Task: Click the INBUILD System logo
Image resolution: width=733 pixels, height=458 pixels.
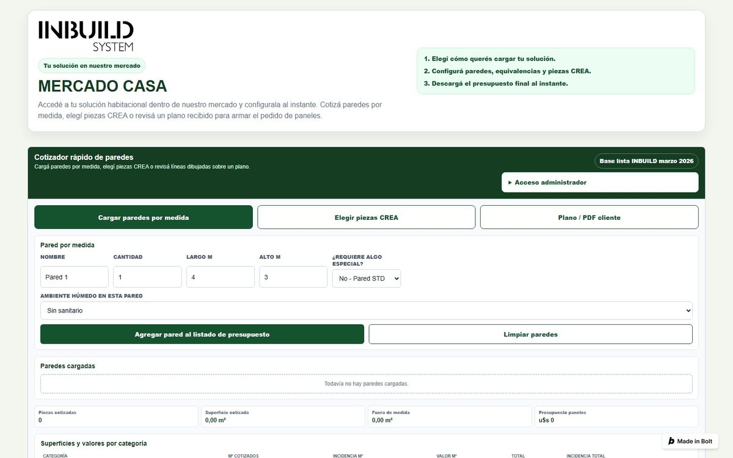Action: 86,36
